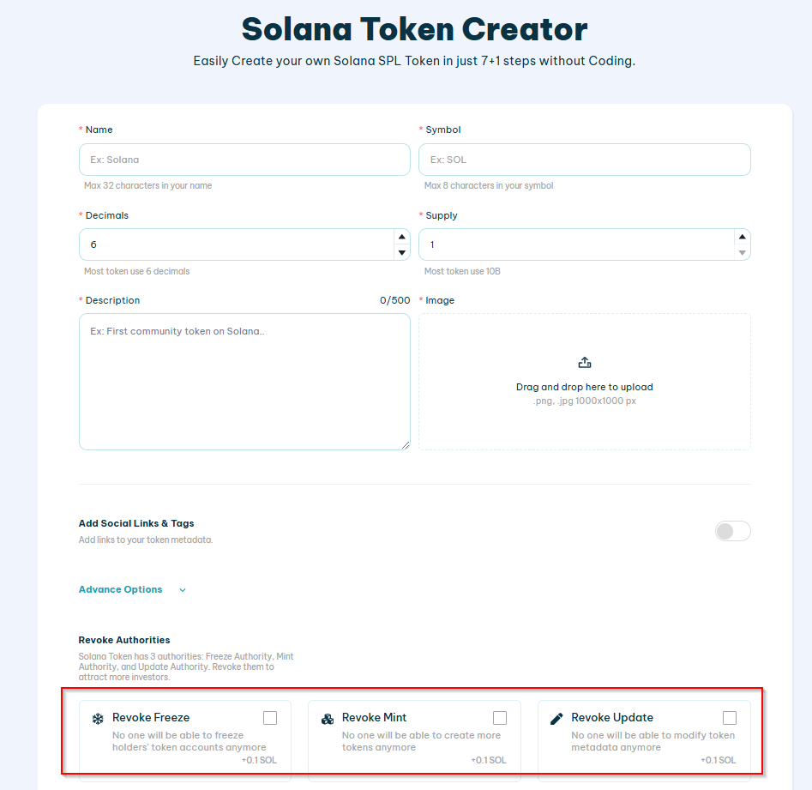Screen dimensions: 812x790
Task: Click into the Symbol input field
Action: click(585, 160)
